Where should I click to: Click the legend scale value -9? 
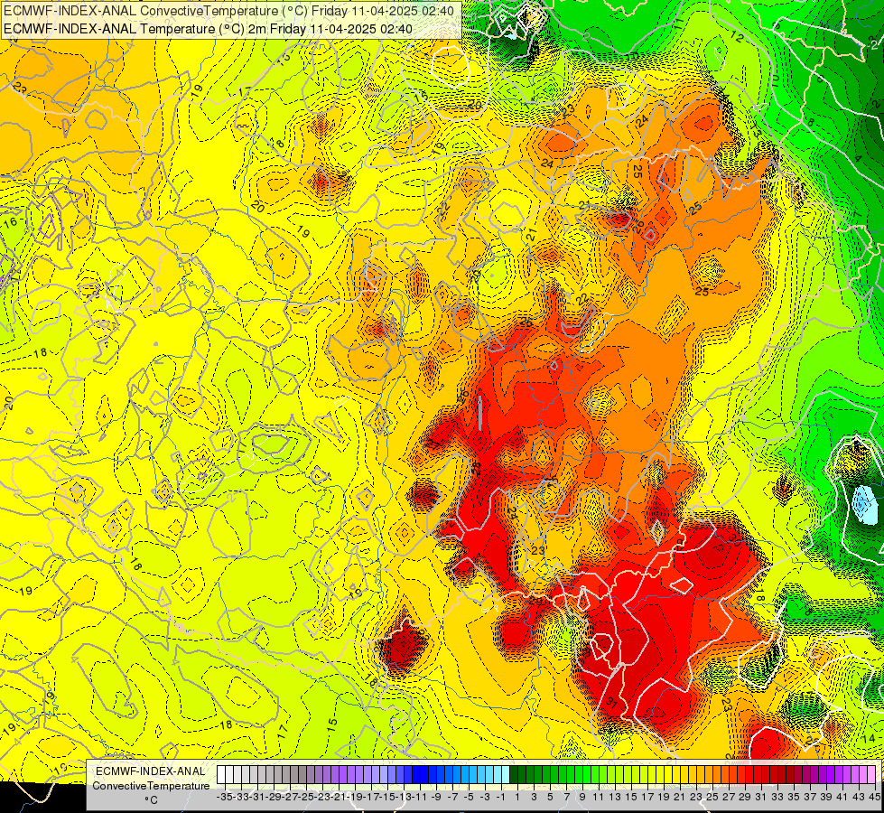click(436, 798)
